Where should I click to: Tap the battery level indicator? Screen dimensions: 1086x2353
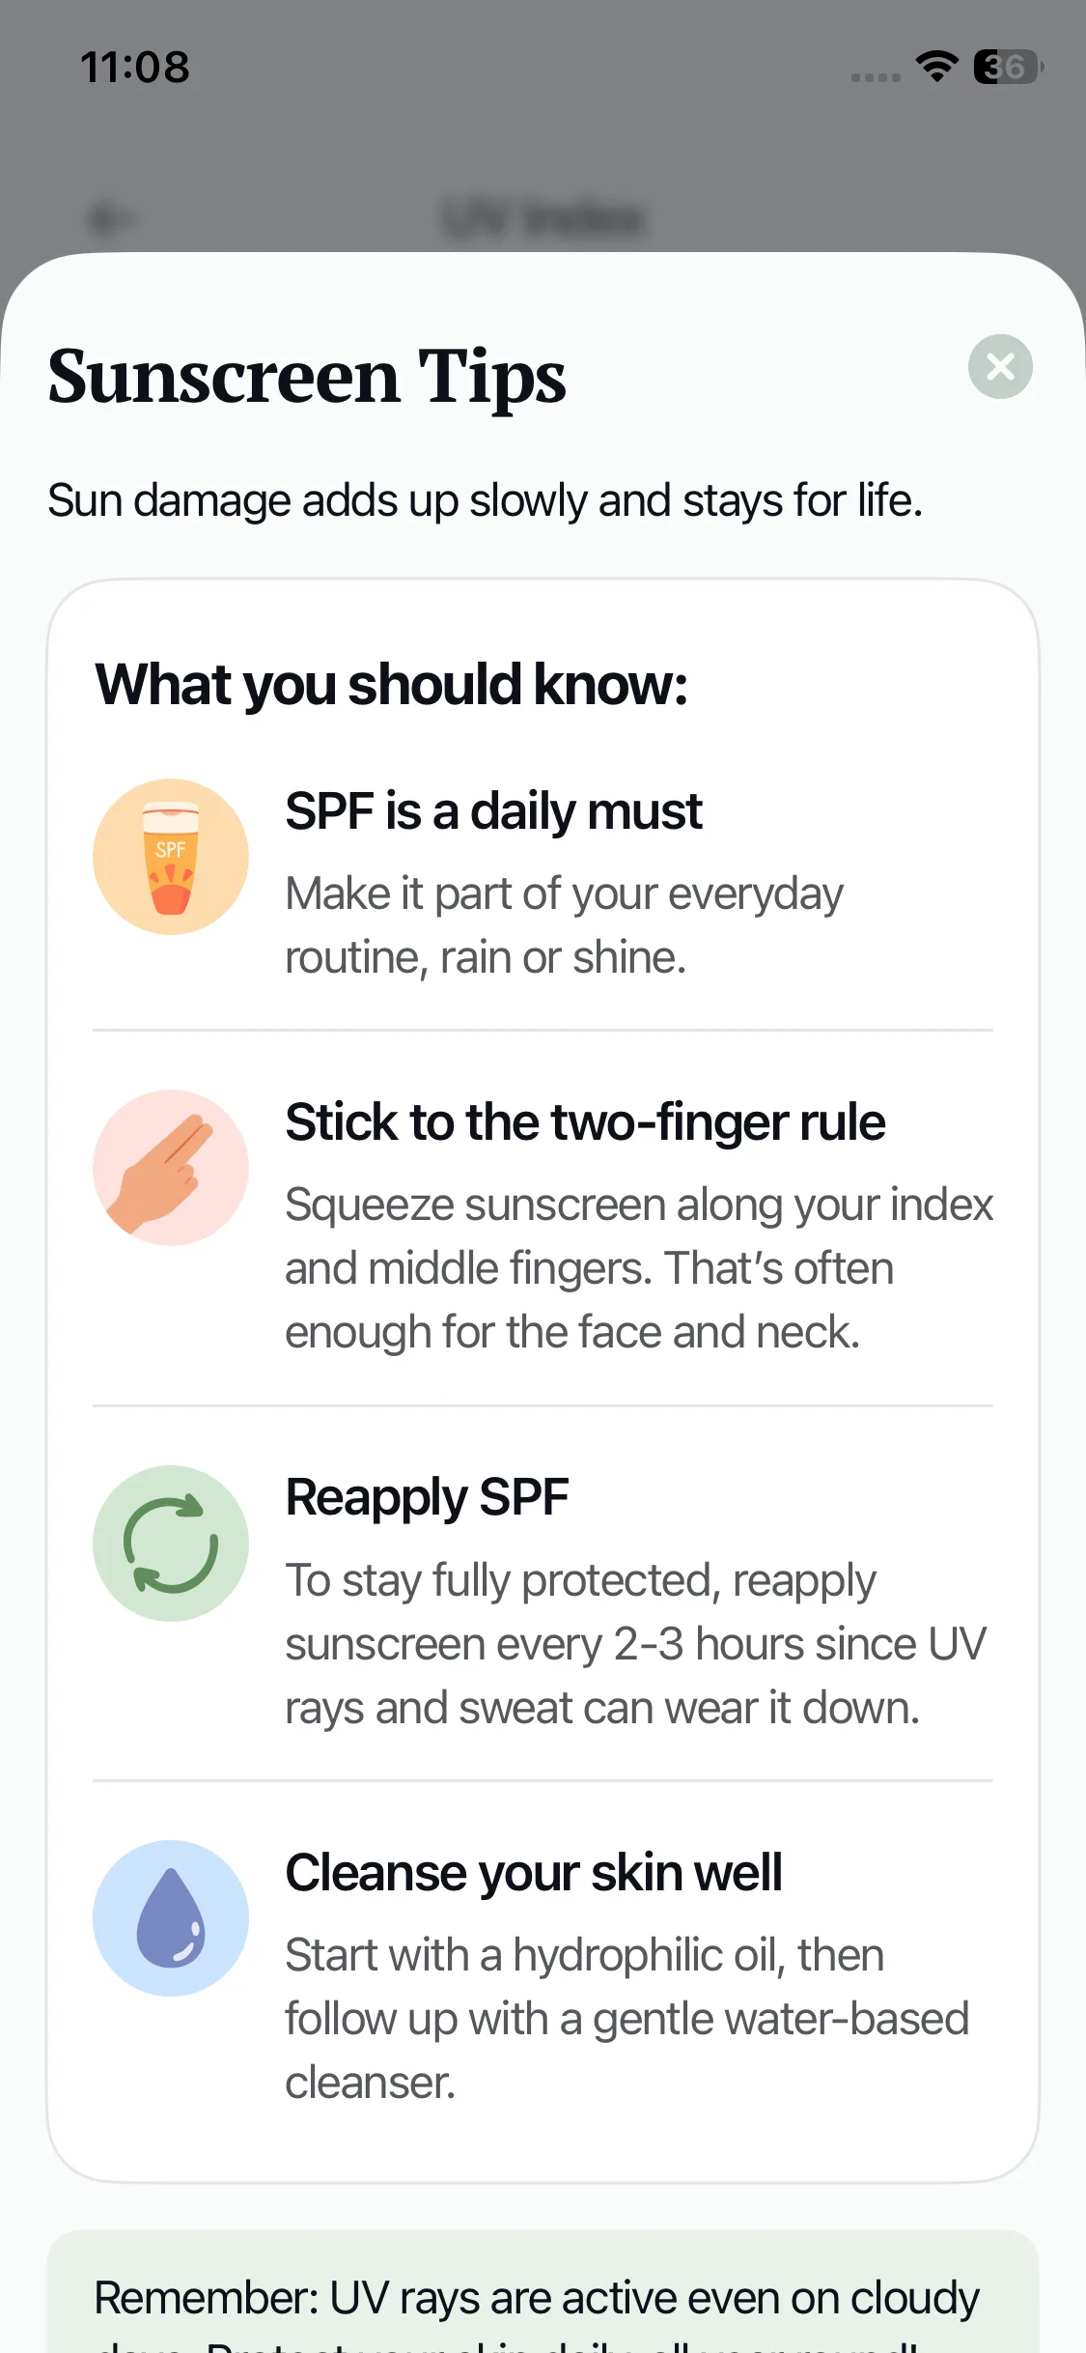tap(1007, 67)
